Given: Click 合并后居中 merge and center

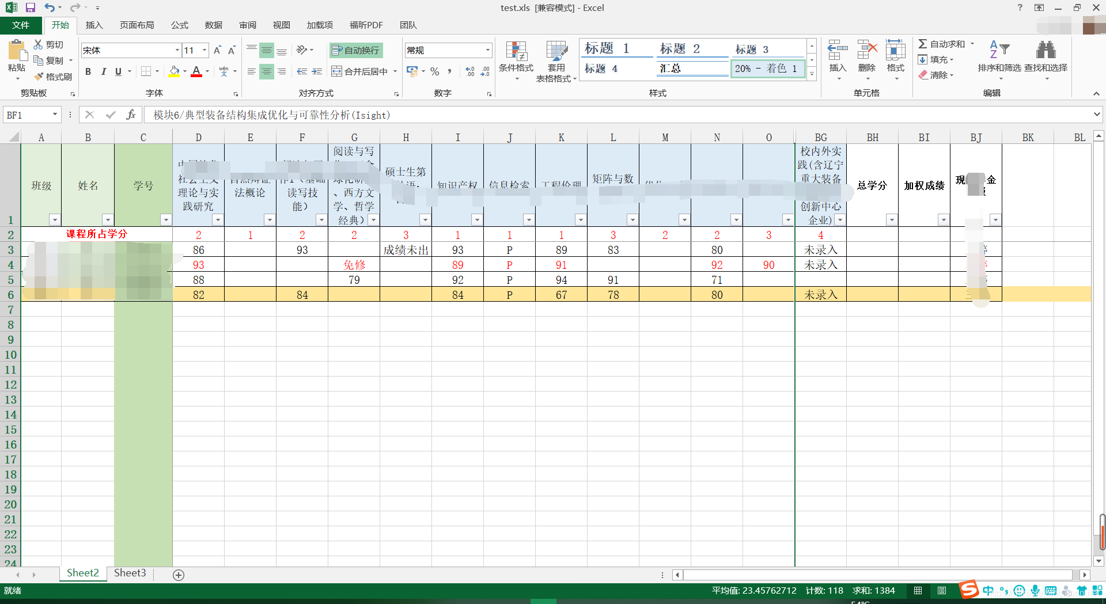Looking at the screenshot, I should [x=360, y=71].
